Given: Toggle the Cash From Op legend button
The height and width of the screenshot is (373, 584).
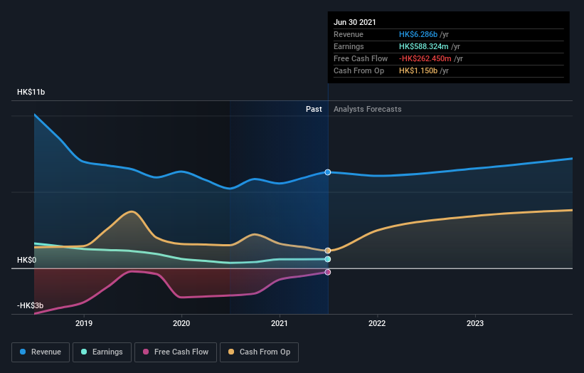Looking at the screenshot, I should [x=259, y=352].
